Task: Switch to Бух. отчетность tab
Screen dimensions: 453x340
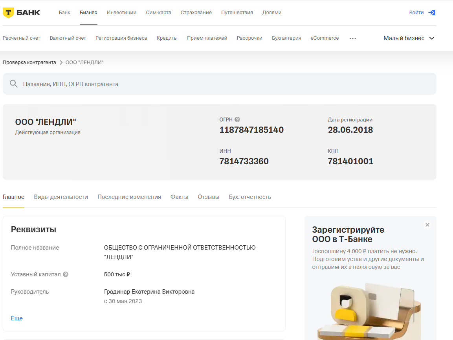Action: pyautogui.click(x=250, y=197)
